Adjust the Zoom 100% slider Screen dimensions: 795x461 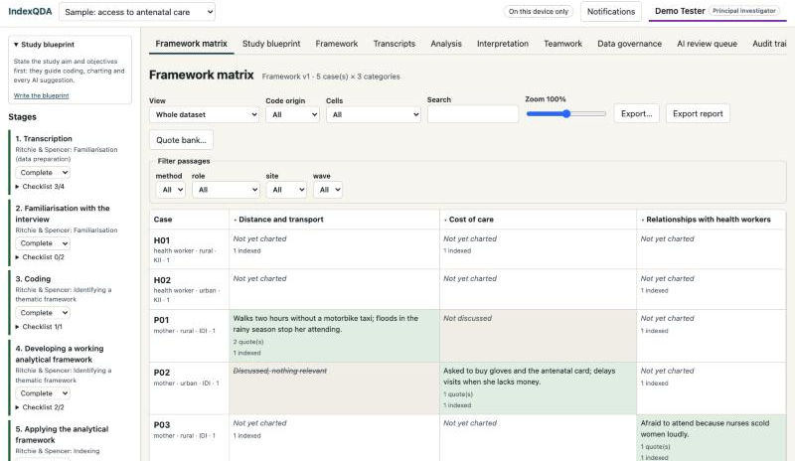(565, 113)
